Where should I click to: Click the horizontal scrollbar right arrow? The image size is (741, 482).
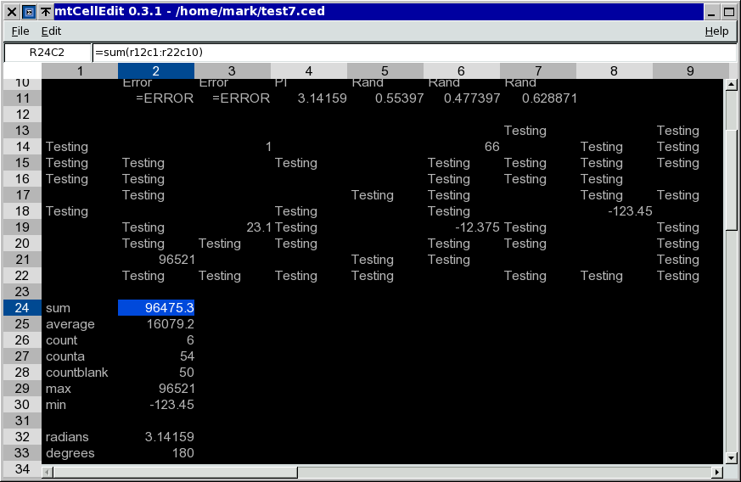716,472
